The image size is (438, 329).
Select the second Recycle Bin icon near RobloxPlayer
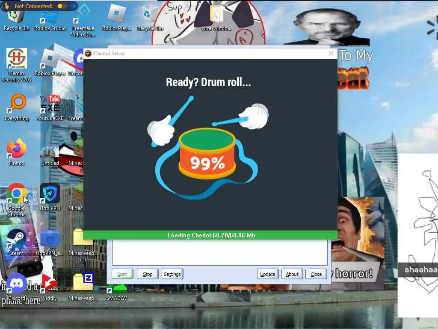(150, 18)
